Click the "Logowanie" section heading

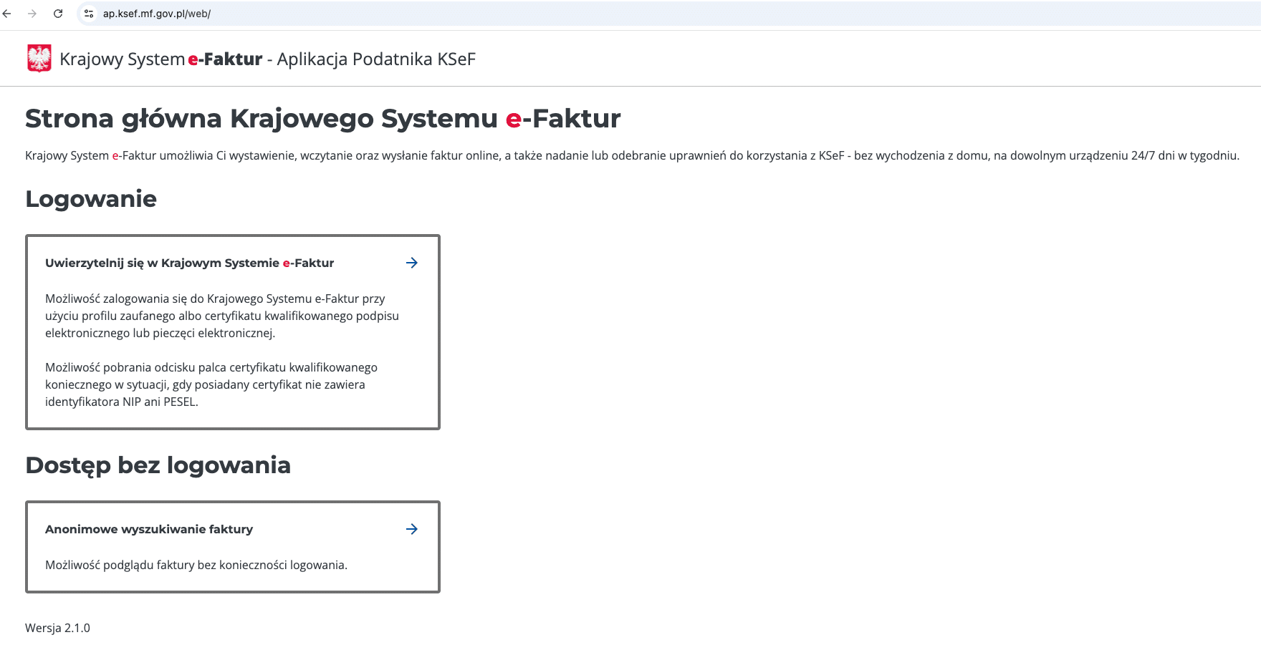click(x=91, y=199)
